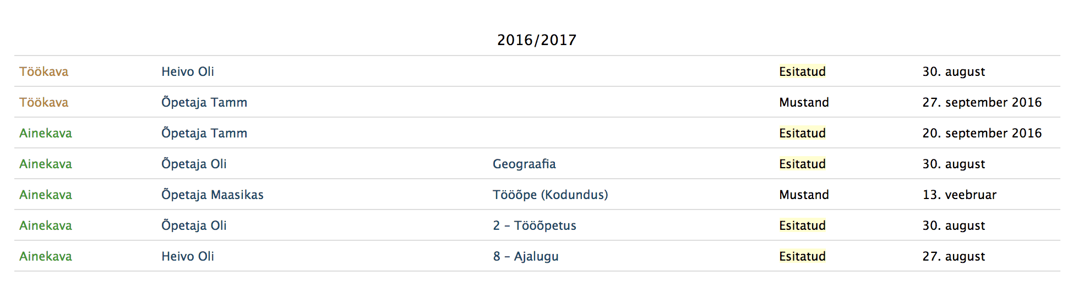The image size is (1078, 298).
Task: Click Õpetaja Oli in the Geograafia row
Action: (194, 164)
